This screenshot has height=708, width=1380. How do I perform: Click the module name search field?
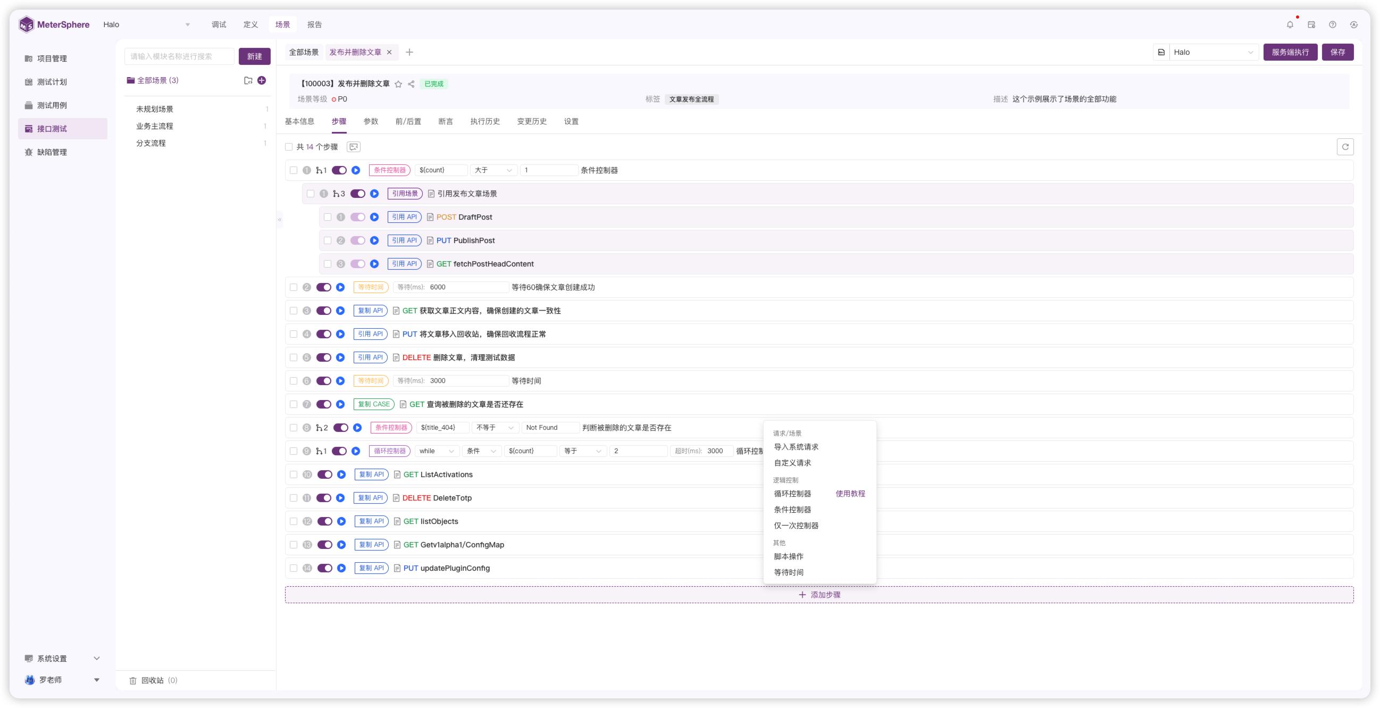pos(179,56)
